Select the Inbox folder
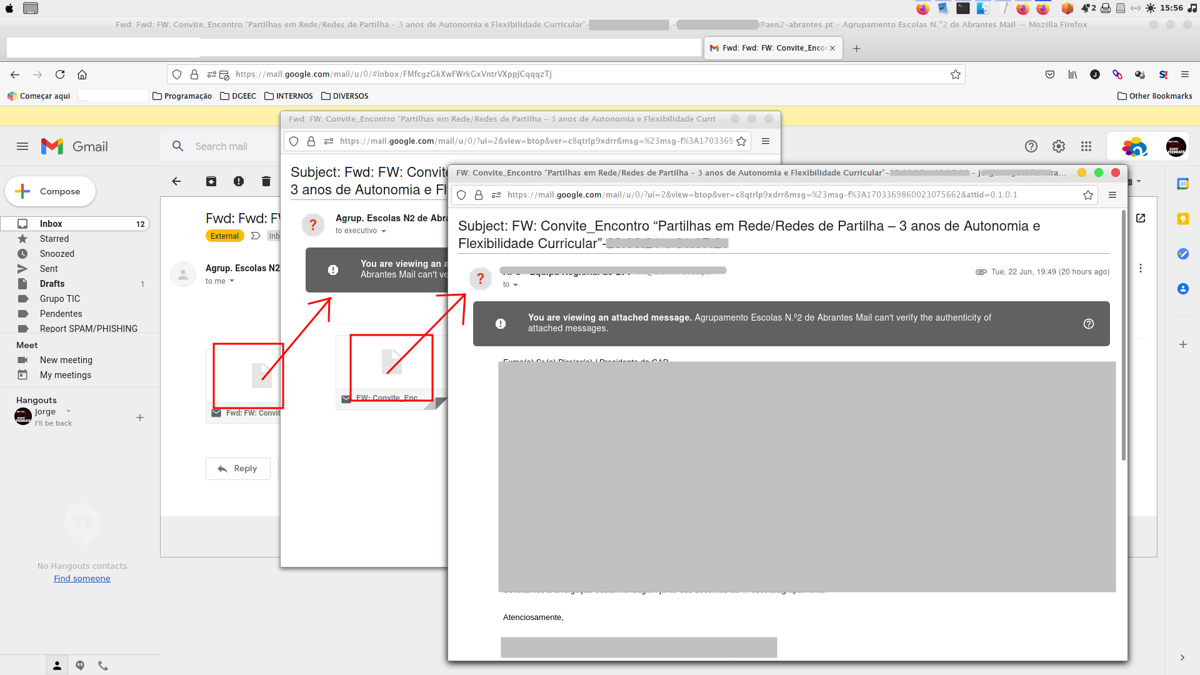 (x=51, y=224)
